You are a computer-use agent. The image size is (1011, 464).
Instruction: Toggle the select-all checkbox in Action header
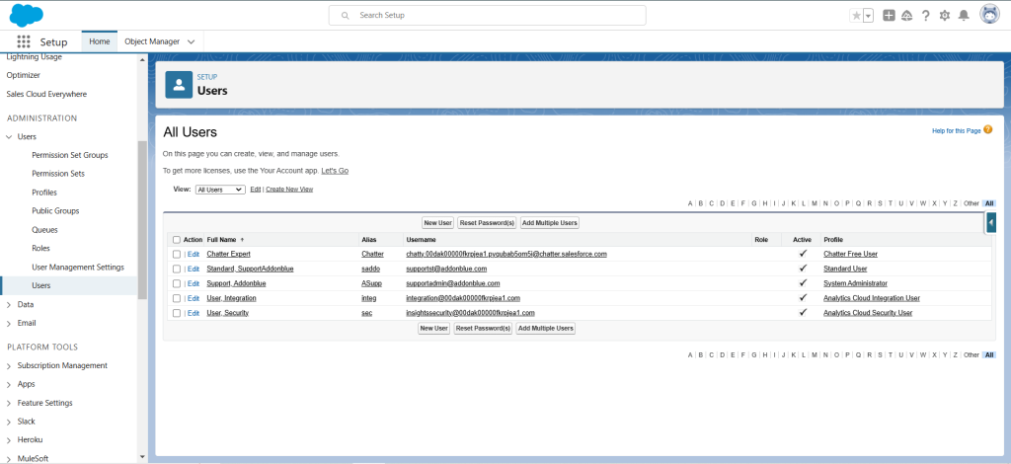(x=177, y=240)
